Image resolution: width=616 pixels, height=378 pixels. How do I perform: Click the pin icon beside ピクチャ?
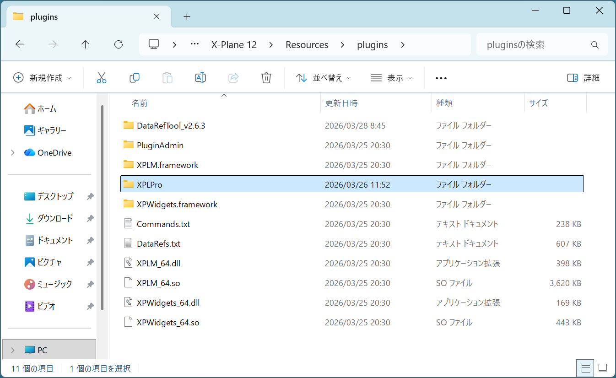[x=90, y=262]
